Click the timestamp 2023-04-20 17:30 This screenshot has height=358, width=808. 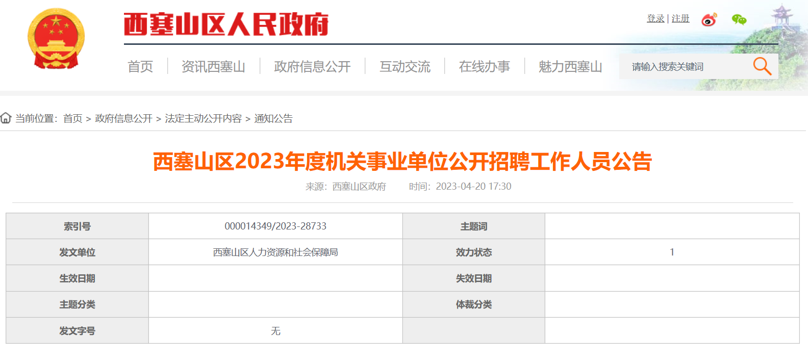click(x=473, y=187)
